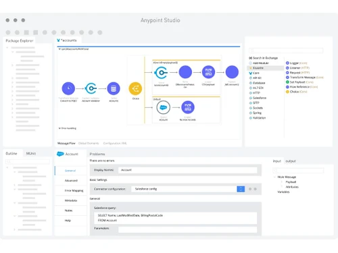Expand the Error handling section triangle
338x253 pixels.
[59, 128]
